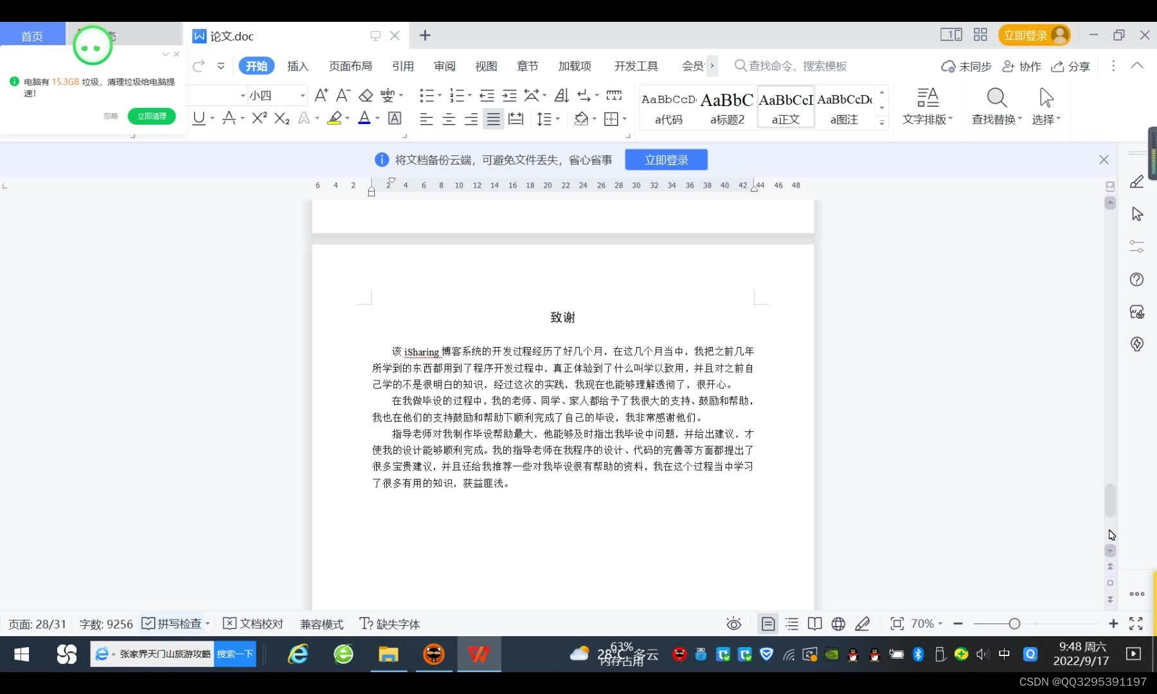1157x694 pixels.
Task: Switch to web layout view
Action: coord(838,623)
